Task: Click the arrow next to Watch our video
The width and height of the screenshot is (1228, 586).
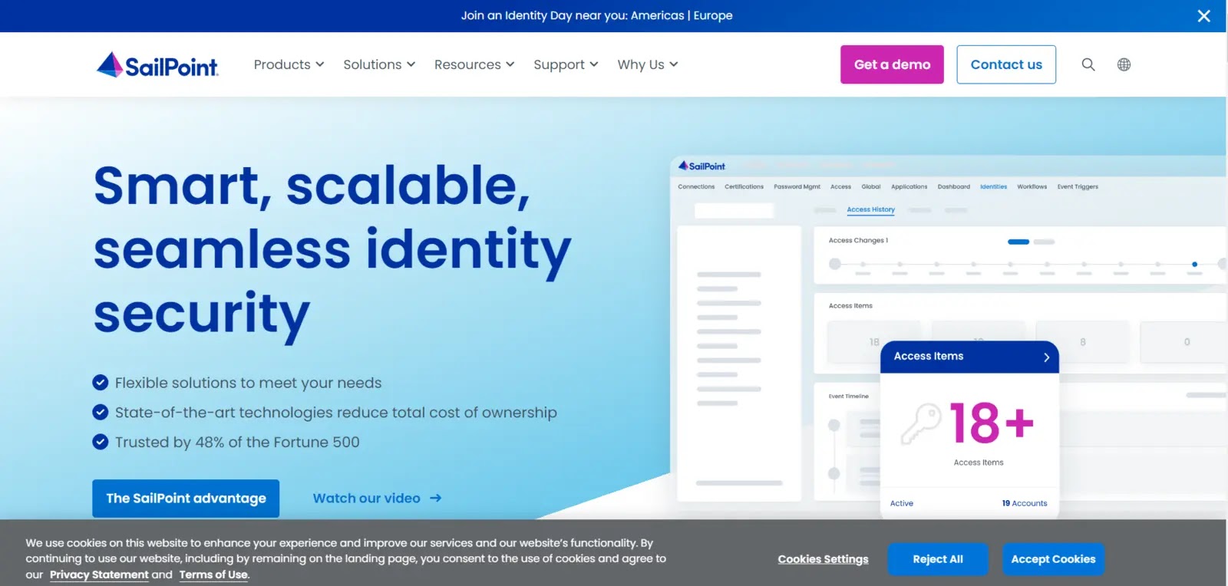Action: [x=435, y=499]
